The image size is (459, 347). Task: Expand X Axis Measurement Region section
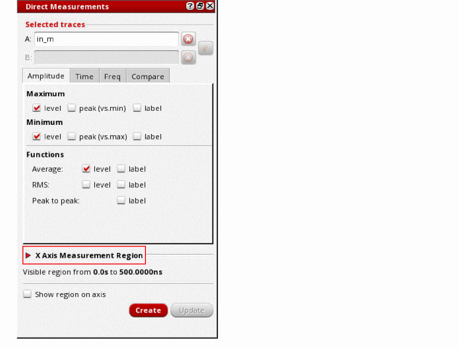pyautogui.click(x=28, y=256)
